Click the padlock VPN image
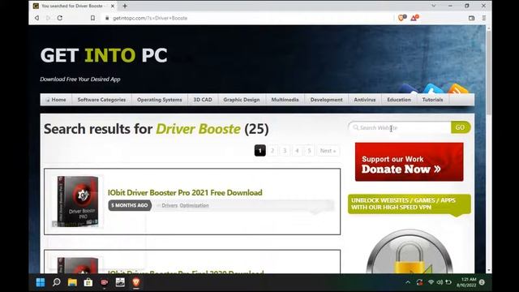Screen dimensions: 519x292 point(409,251)
